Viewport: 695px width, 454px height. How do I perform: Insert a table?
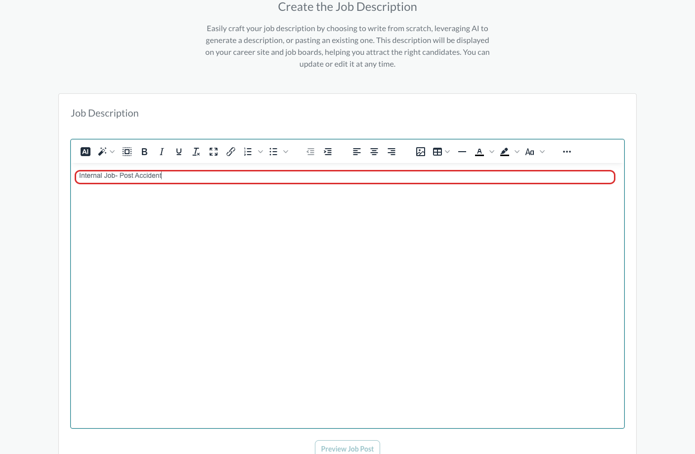coord(437,152)
